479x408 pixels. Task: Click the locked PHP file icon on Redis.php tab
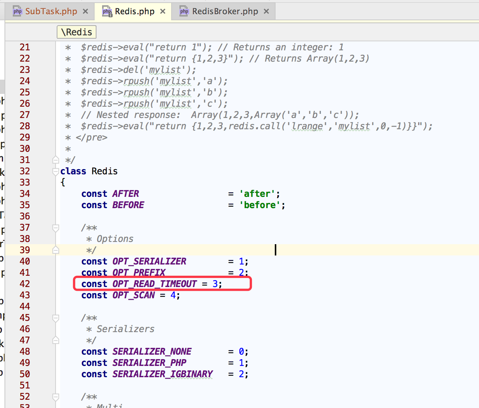[107, 12]
